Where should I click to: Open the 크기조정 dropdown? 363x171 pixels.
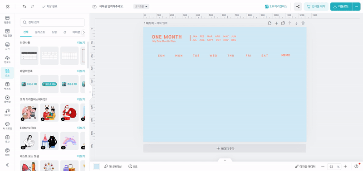141,6
